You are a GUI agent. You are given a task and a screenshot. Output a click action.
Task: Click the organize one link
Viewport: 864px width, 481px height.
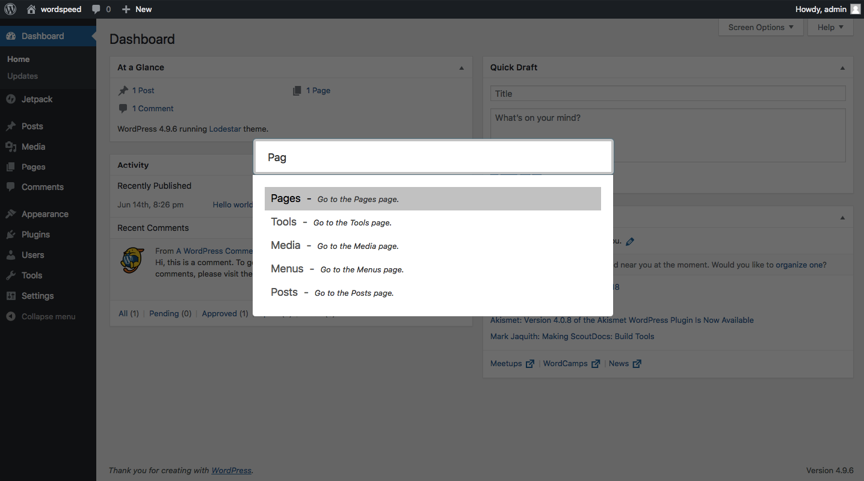pos(801,265)
